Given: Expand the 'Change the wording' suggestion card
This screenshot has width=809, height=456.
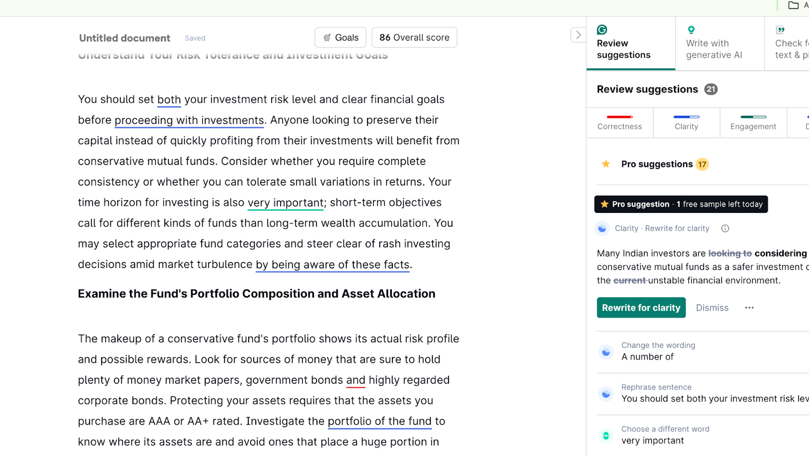Looking at the screenshot, I should pos(703,352).
